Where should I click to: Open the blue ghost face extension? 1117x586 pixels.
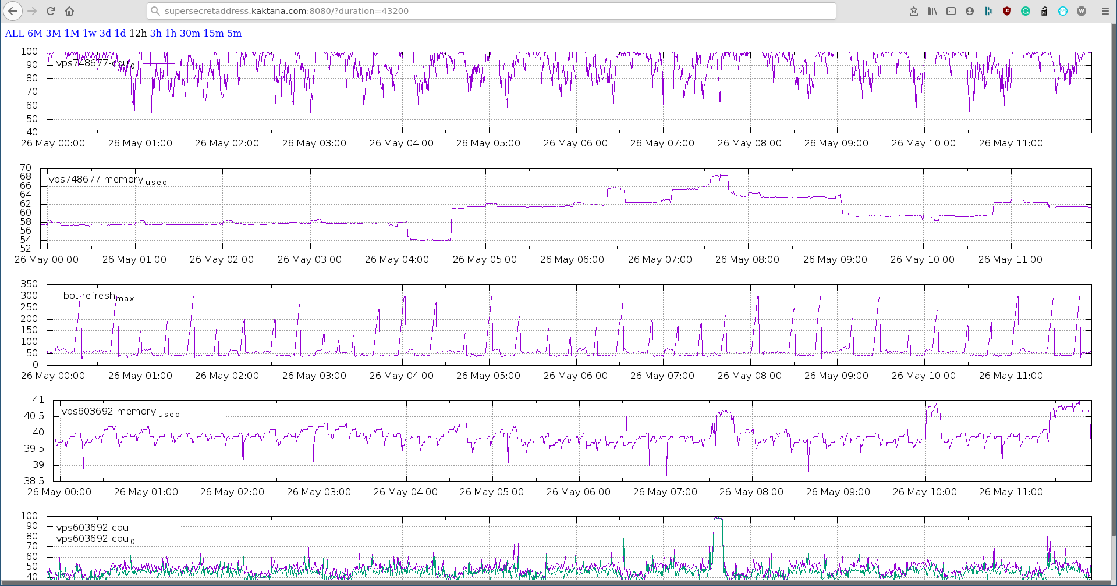(1063, 11)
